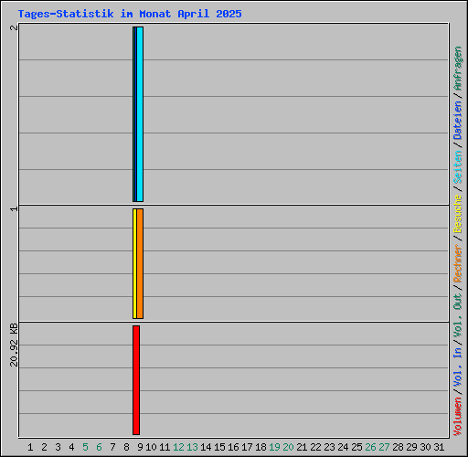Click day label '12' on x-axis
The height and width of the screenshot is (457, 468).
(x=178, y=447)
